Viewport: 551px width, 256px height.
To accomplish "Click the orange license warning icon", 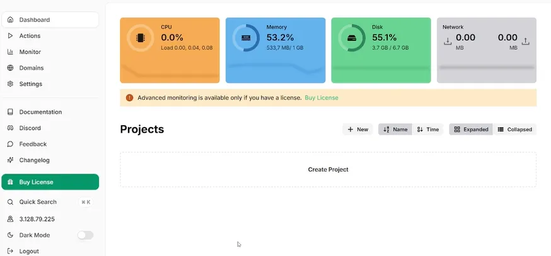I will click(x=129, y=97).
